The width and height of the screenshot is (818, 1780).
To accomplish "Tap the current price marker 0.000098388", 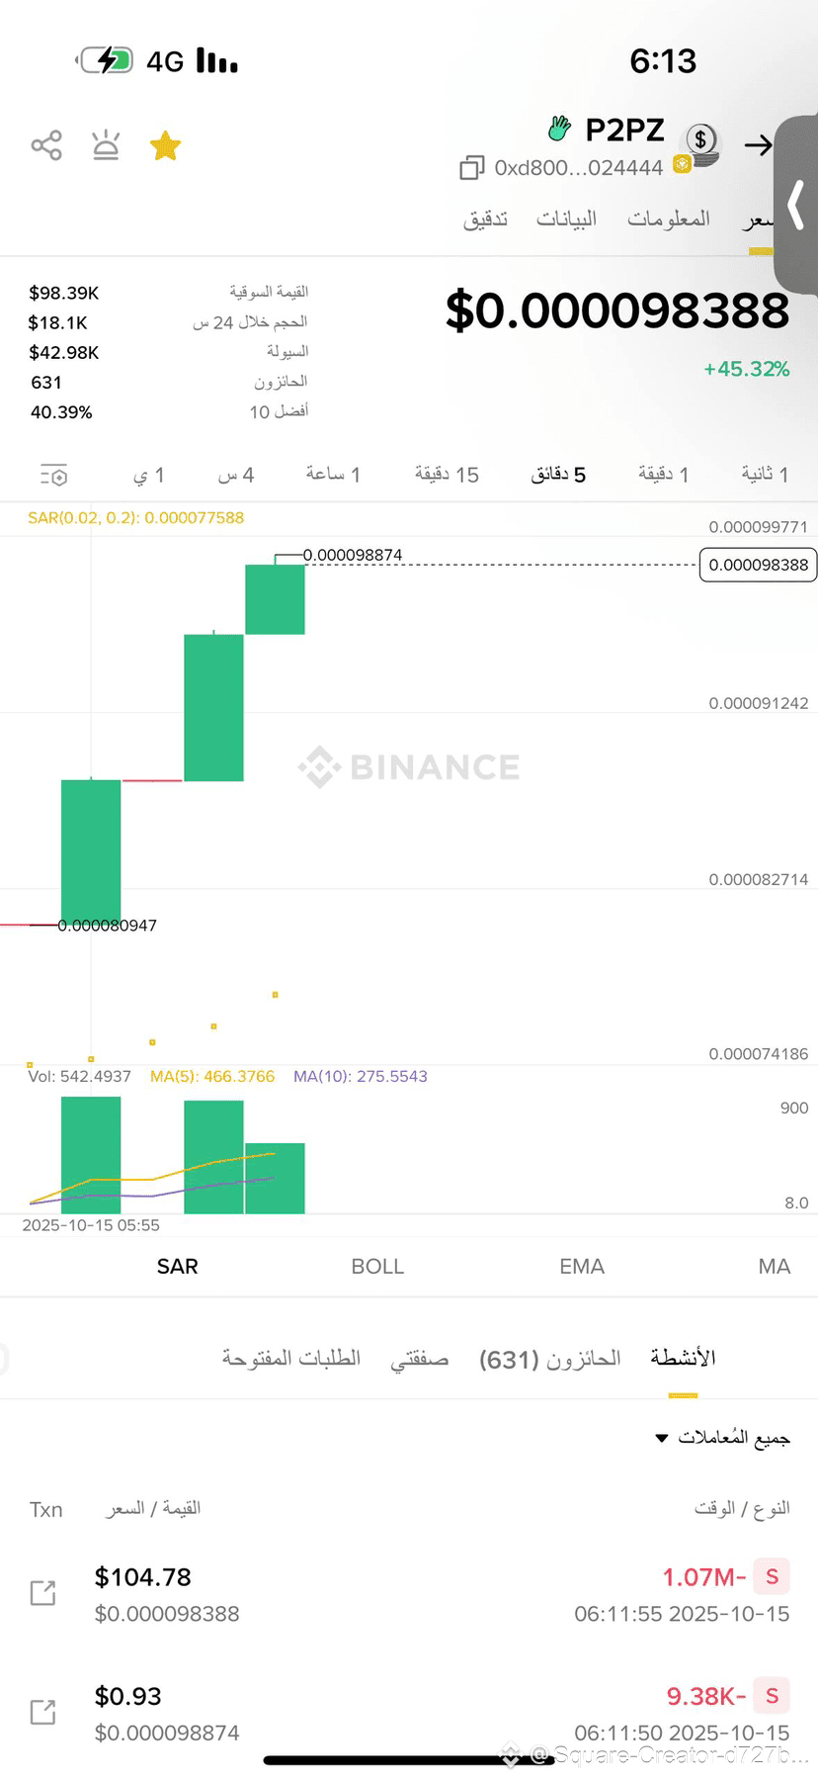I will [758, 565].
